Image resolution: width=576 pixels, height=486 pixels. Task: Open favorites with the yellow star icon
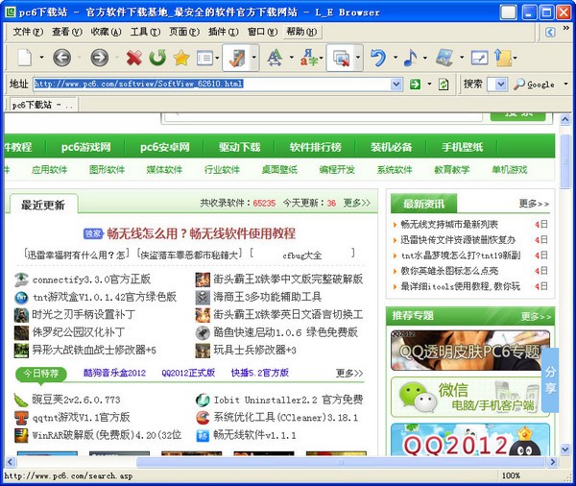(181, 58)
